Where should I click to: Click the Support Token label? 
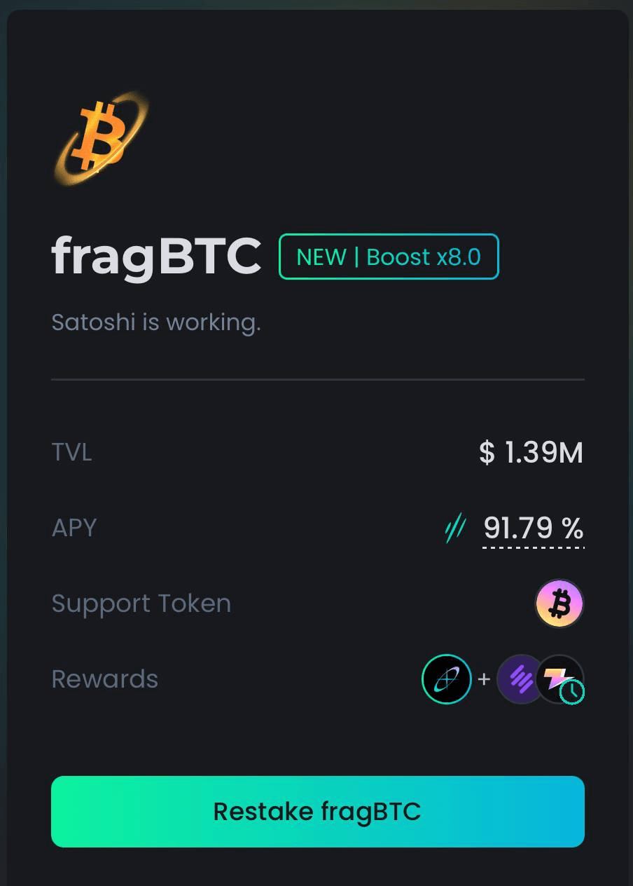tap(141, 604)
